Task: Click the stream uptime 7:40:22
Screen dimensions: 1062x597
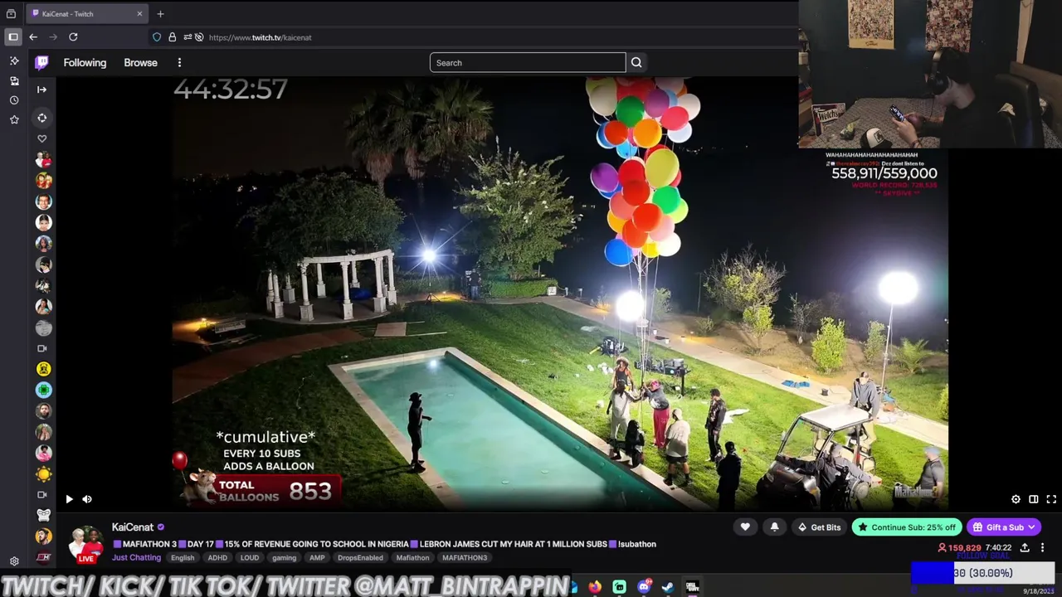Action: (999, 548)
